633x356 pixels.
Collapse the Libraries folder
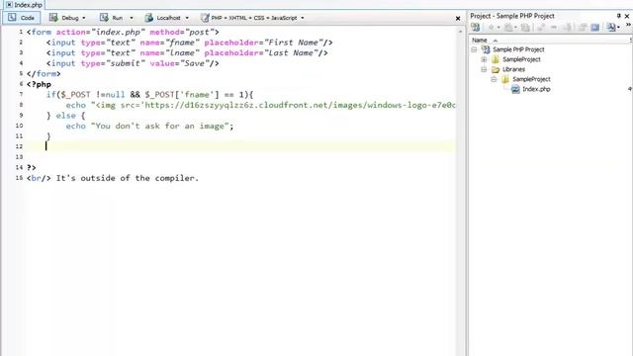[484, 69]
